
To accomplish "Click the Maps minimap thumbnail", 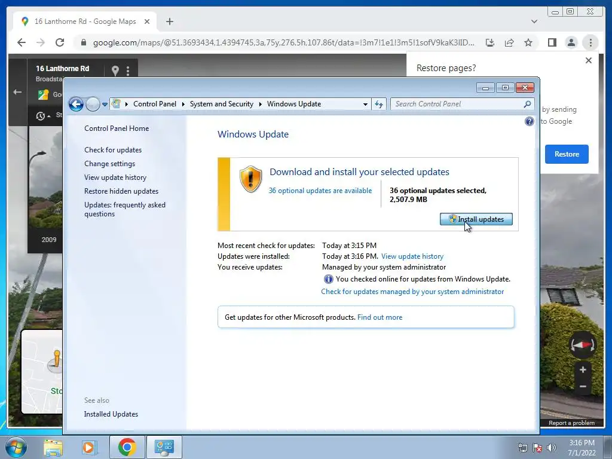I will click(42, 372).
